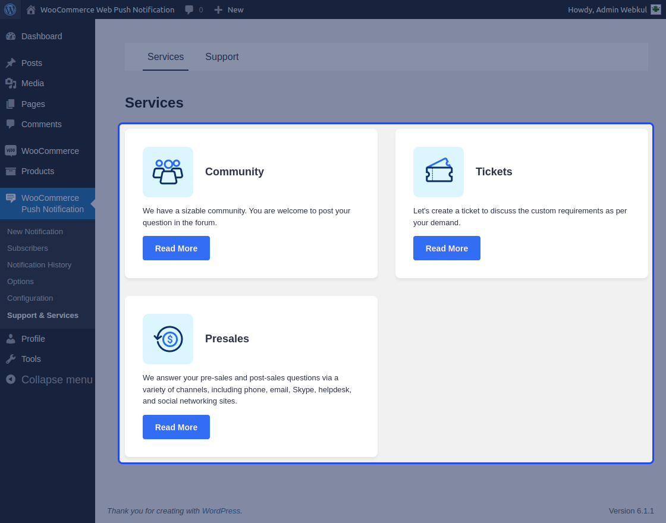Click Read More under Community
Screen dimensions: 666x523
click(176, 248)
